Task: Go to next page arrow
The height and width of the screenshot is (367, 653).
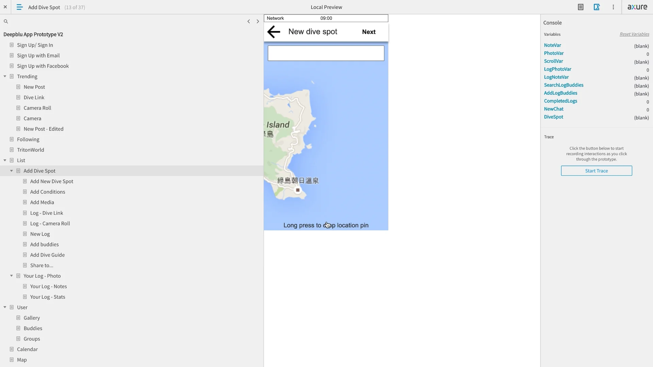Action: coord(257,21)
